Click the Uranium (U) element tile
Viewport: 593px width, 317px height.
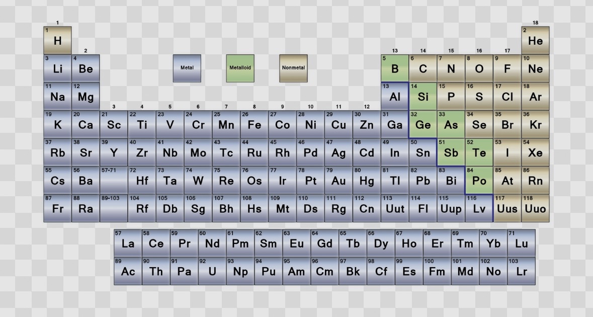pos(212,271)
